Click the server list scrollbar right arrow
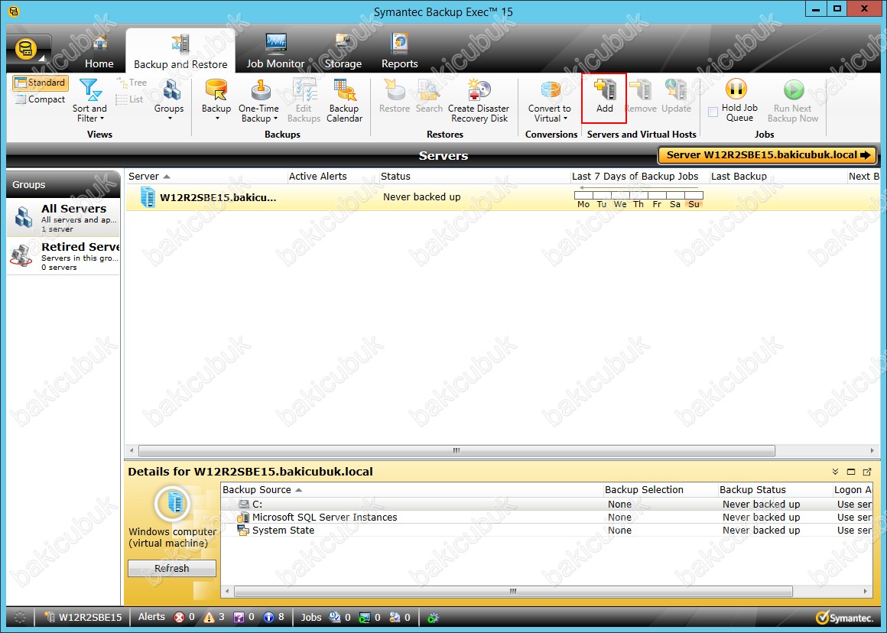The image size is (887, 633). click(872, 451)
